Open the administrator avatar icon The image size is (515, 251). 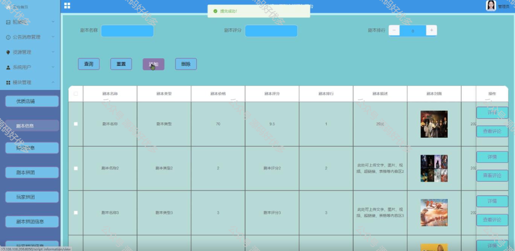(491, 6)
